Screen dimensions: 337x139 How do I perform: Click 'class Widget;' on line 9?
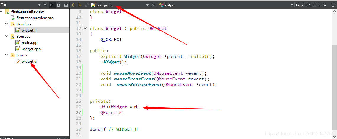(107, 12)
